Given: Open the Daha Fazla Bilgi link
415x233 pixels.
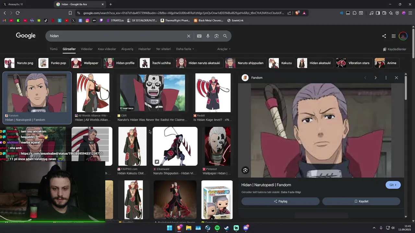Looking at the screenshot, I should pyautogui.click(x=291, y=192).
